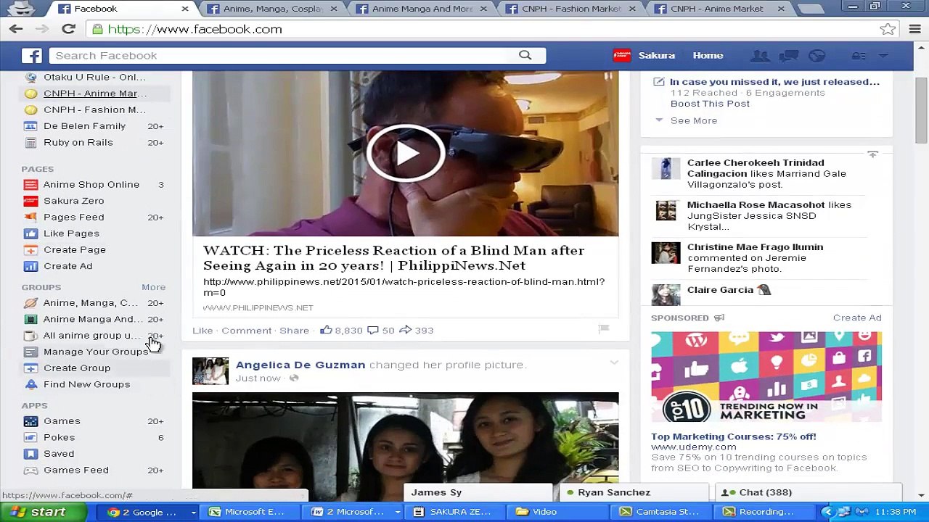
Task: Open friend requests icon in header
Action: tap(760, 56)
